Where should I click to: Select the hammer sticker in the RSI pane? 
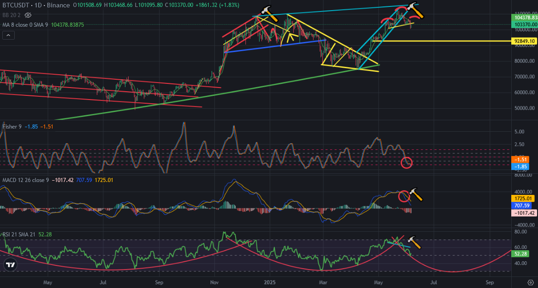414,242
